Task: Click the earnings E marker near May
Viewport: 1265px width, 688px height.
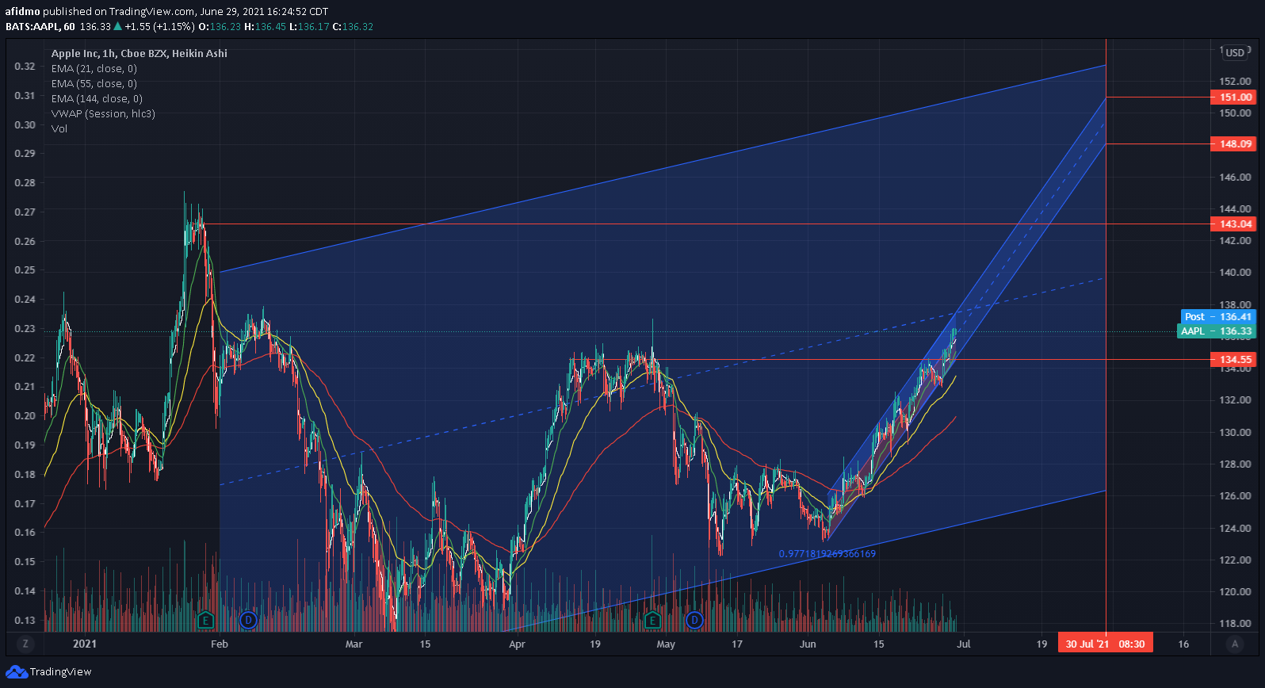Action: pyautogui.click(x=652, y=620)
